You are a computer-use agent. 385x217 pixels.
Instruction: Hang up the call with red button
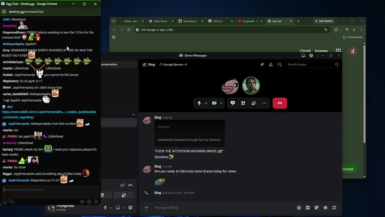(x=280, y=103)
